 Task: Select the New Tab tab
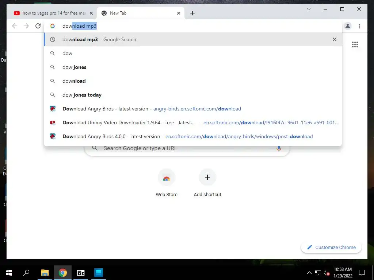coord(140,13)
